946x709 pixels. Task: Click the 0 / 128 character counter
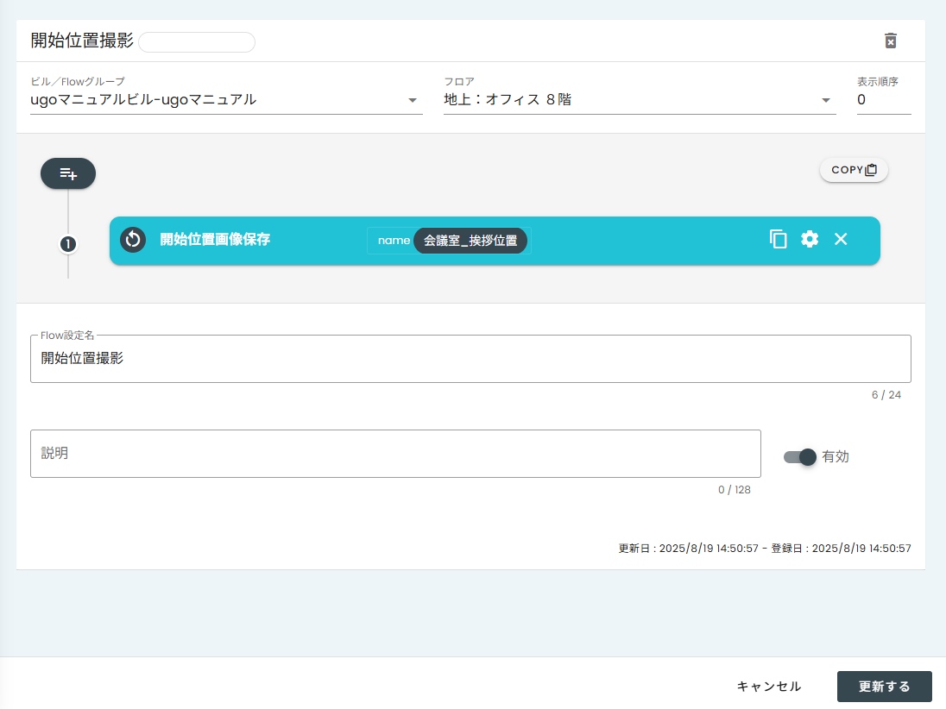(x=735, y=490)
